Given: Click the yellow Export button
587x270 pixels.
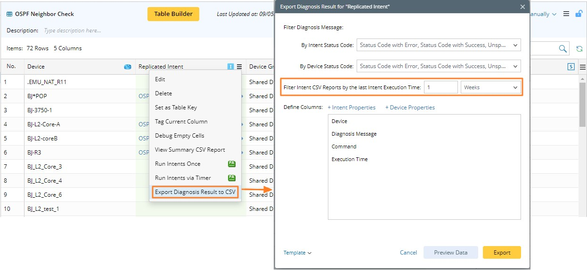Looking at the screenshot, I should tap(502, 253).
